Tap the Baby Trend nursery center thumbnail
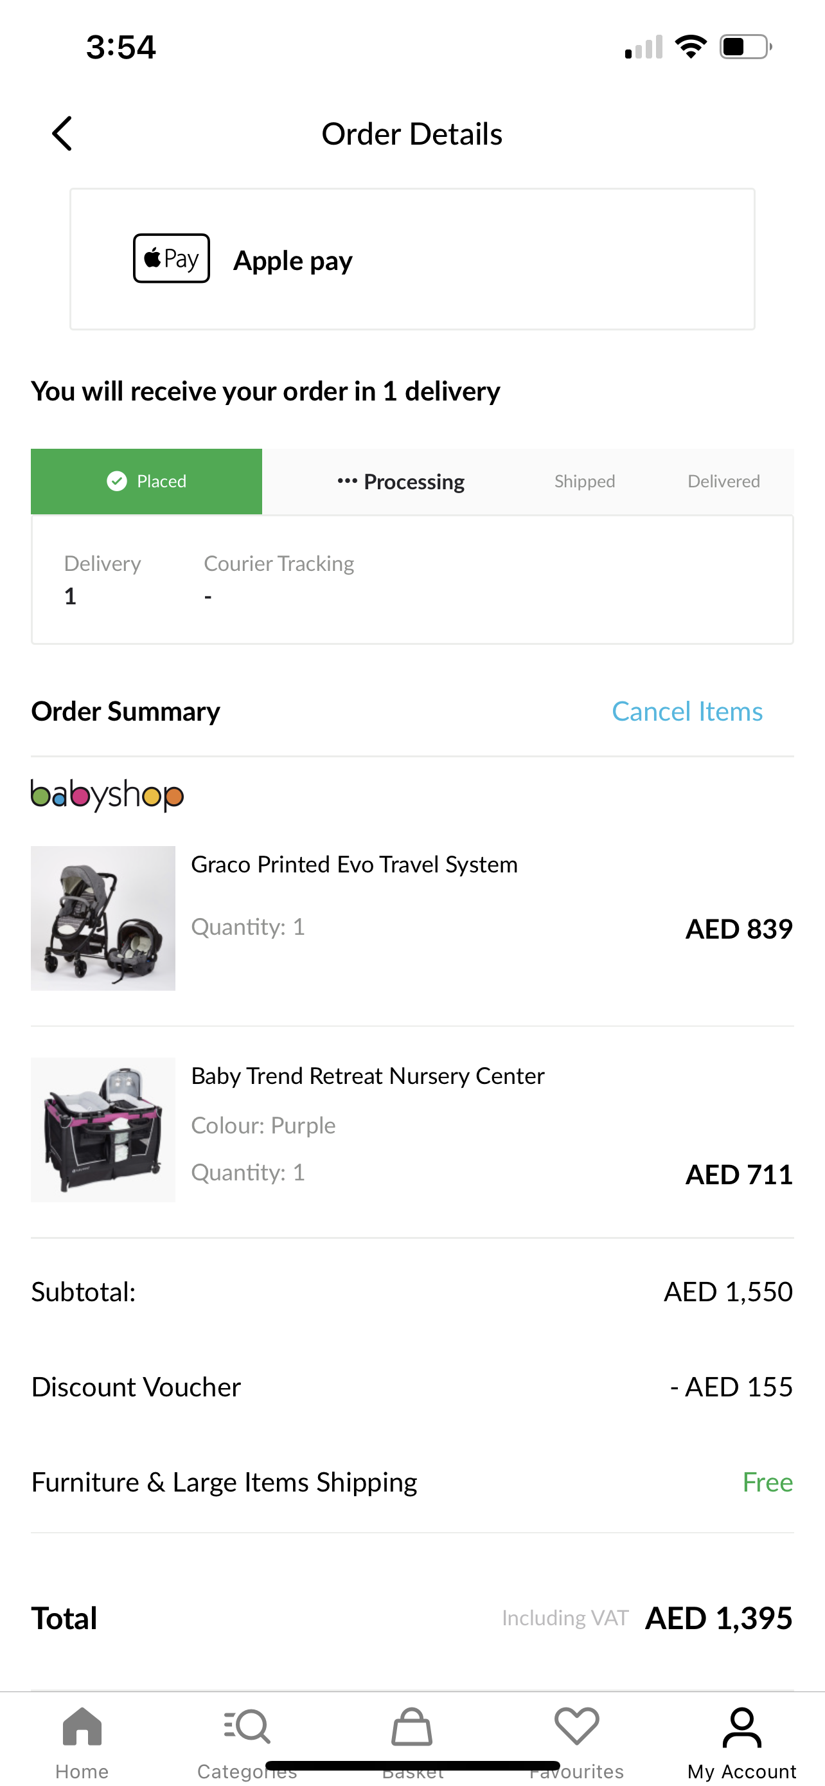 pyautogui.click(x=103, y=1130)
